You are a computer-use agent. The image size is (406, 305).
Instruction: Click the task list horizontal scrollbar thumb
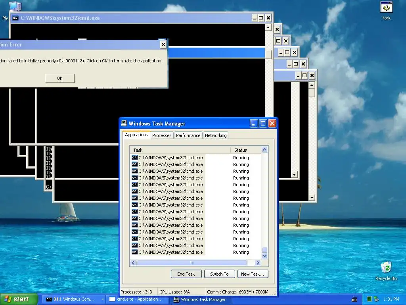pyautogui.click(x=192, y=263)
